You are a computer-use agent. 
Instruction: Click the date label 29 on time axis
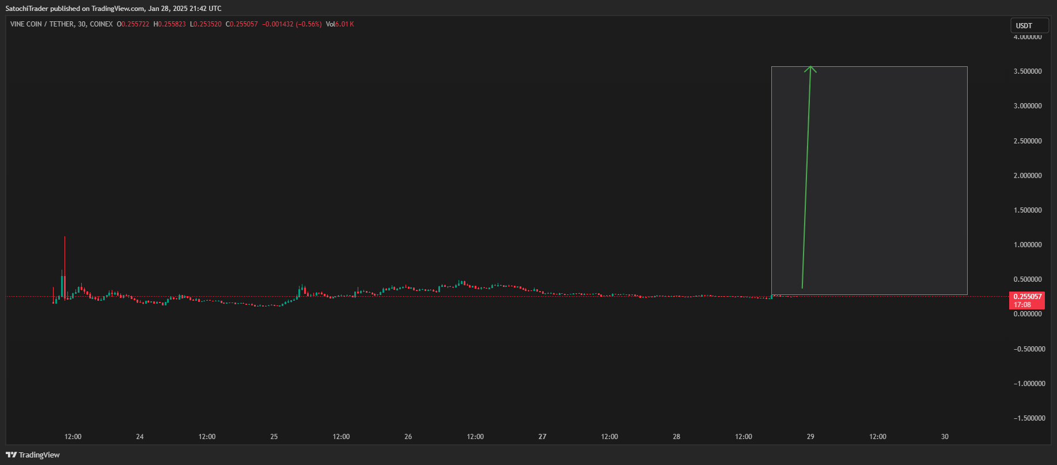point(810,437)
